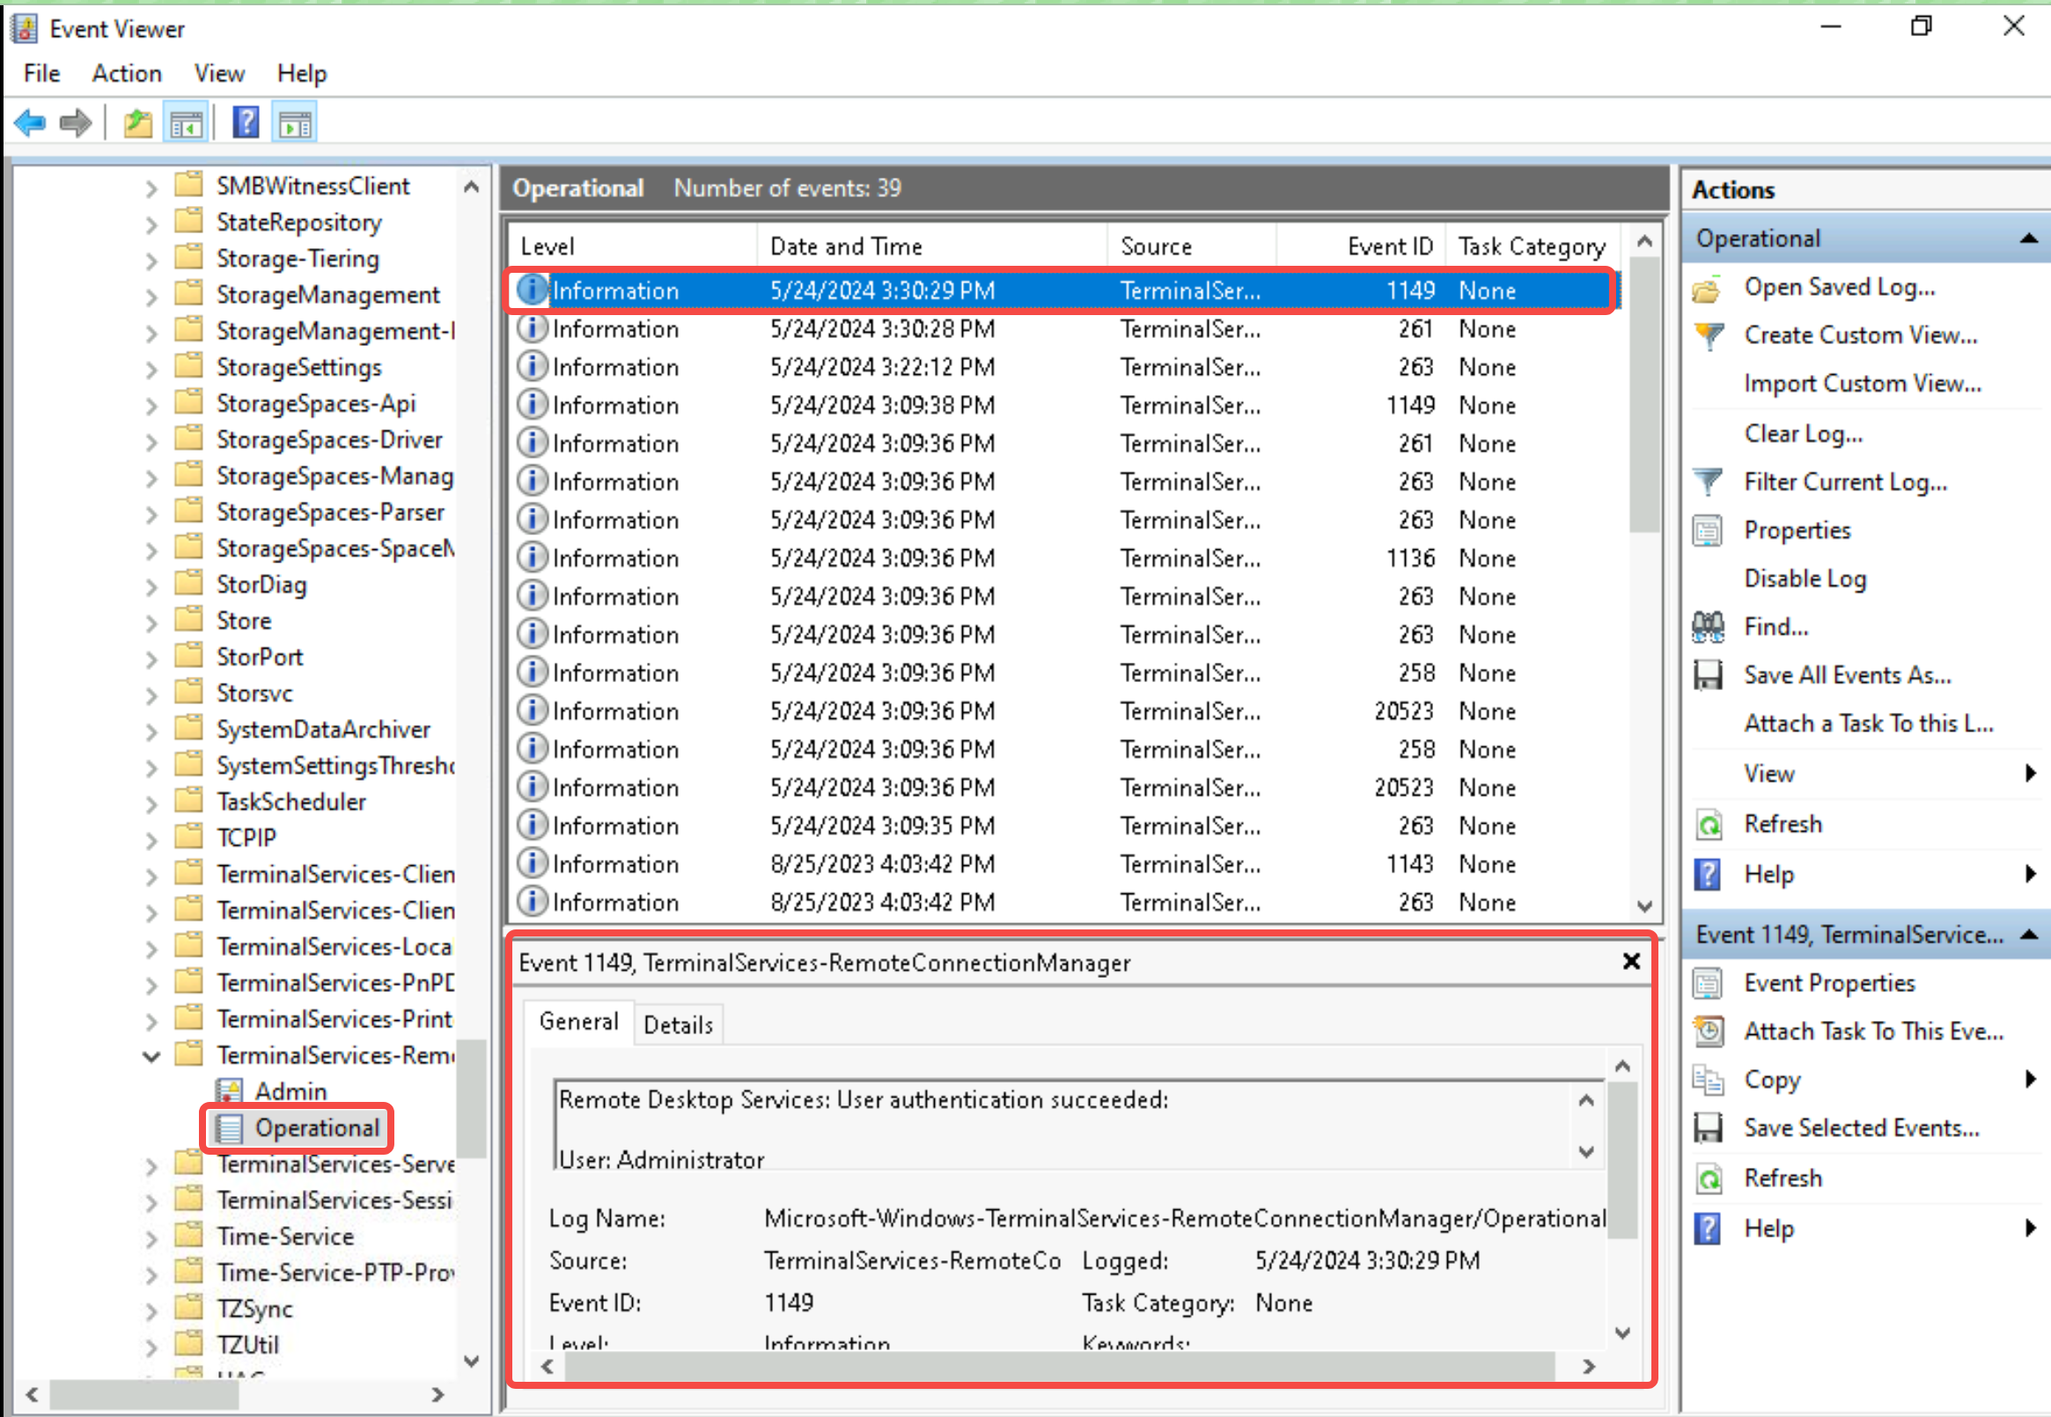Close the event preview pane with X
The height and width of the screenshot is (1417, 2051).
[1631, 961]
